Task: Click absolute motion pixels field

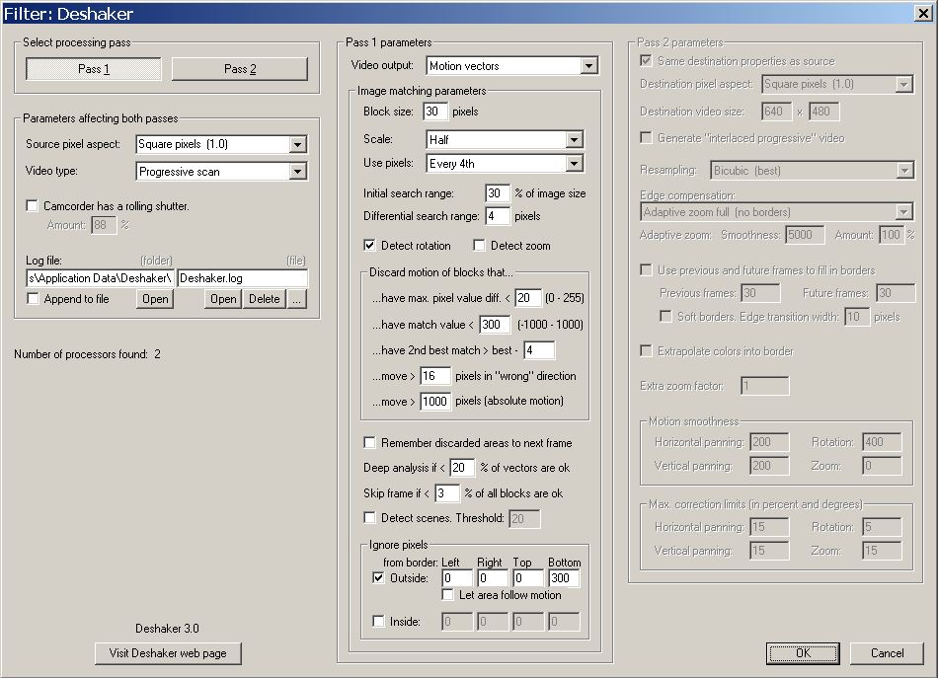Action: tap(434, 402)
